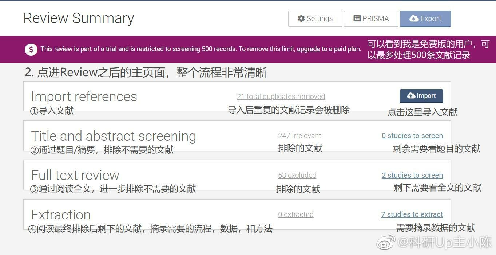The height and width of the screenshot is (255, 496).
Task: Follow the upgrade link in trial banner
Action: coord(308,49)
